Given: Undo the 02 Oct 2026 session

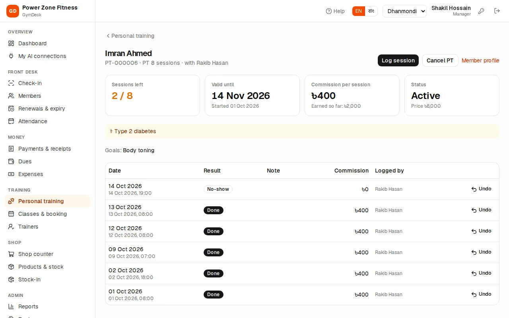Looking at the screenshot, I should (x=482, y=273).
